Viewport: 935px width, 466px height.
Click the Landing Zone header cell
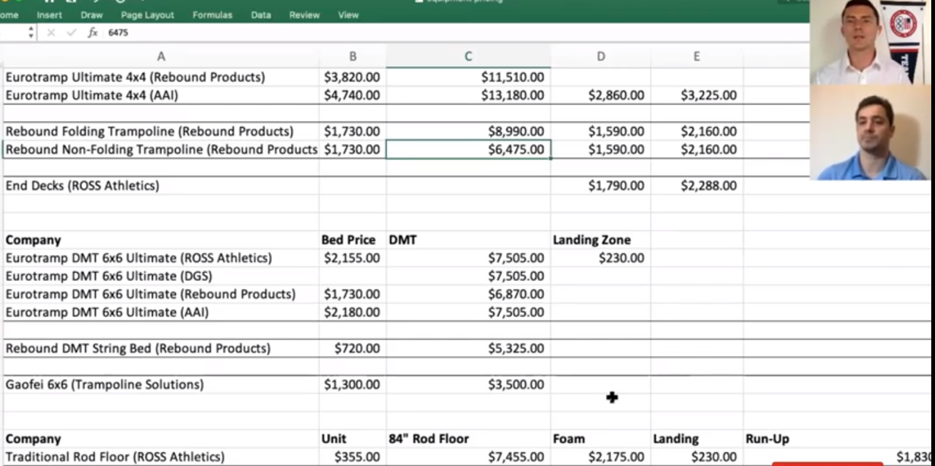point(601,240)
